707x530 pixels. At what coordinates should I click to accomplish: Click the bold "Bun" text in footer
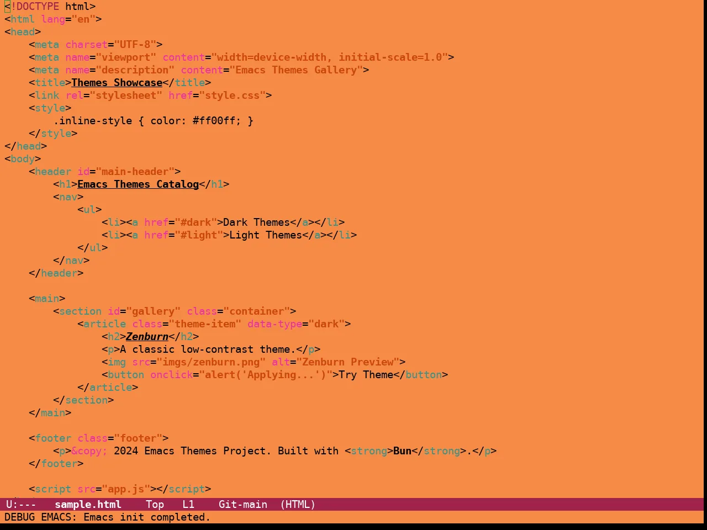coord(403,451)
